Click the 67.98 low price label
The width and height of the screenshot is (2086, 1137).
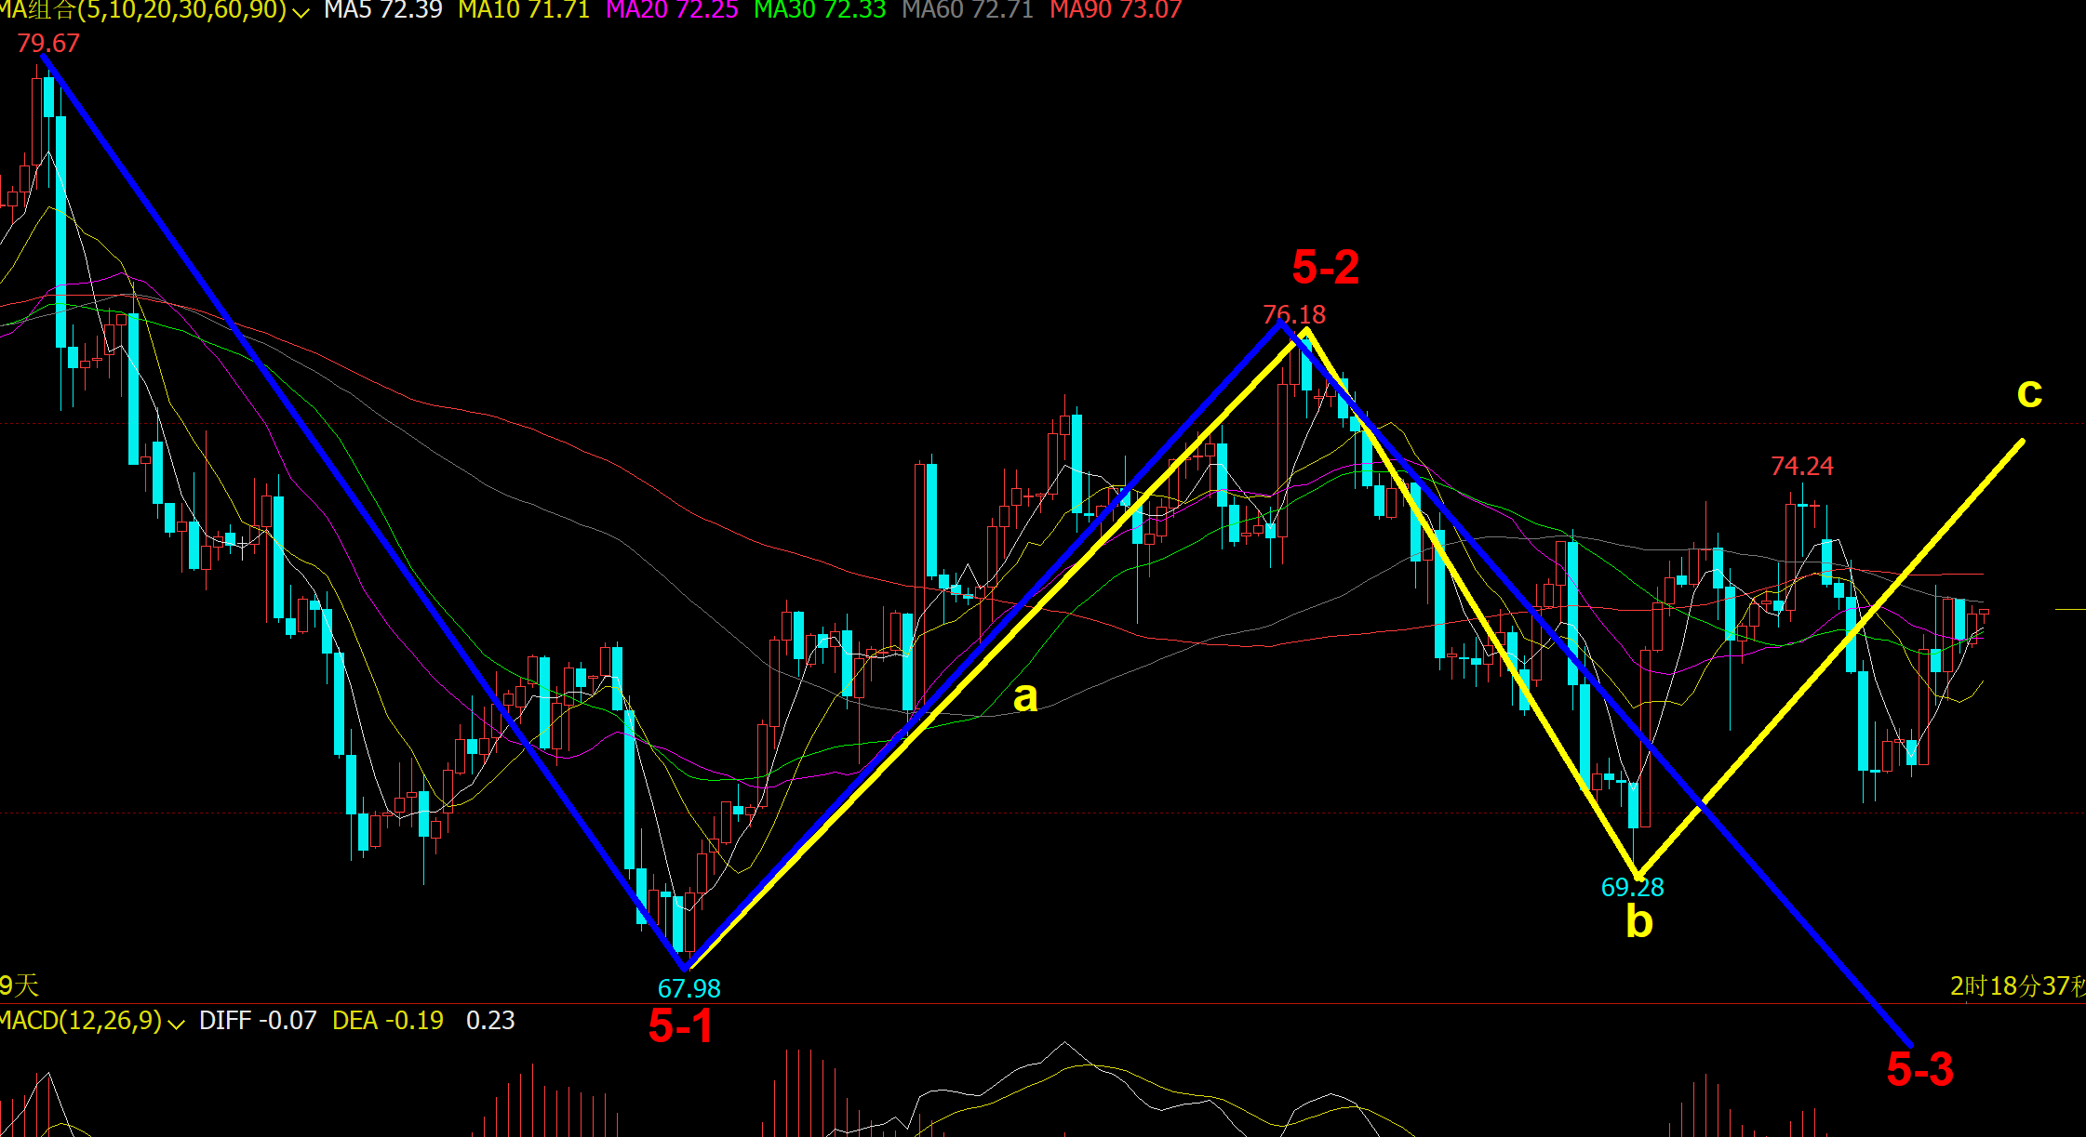(689, 988)
